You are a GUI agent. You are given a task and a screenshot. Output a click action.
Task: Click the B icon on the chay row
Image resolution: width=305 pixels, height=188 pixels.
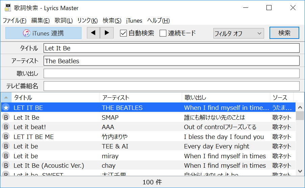pyautogui.click(x=6, y=165)
